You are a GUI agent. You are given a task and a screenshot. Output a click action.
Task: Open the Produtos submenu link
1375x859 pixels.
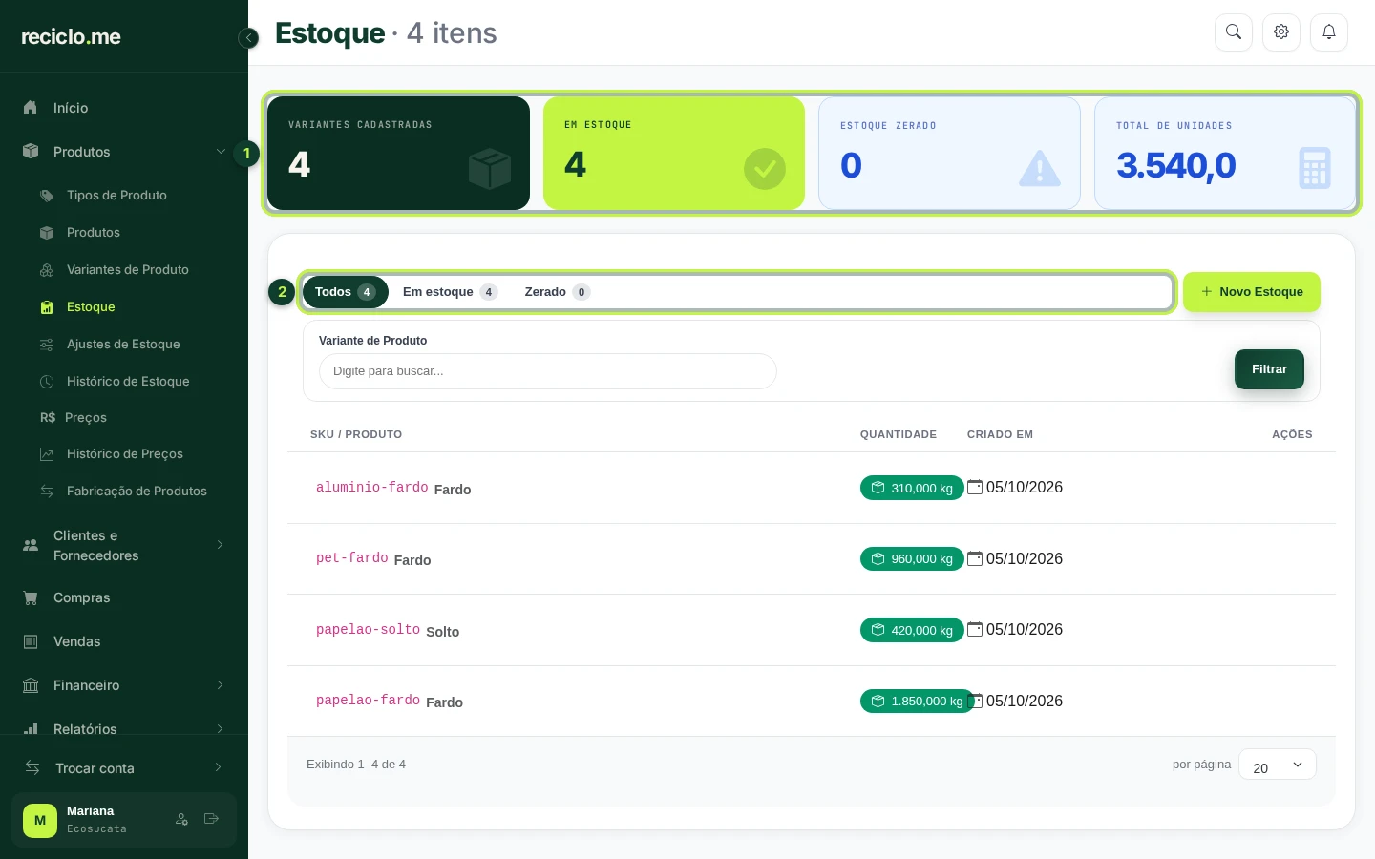(94, 233)
